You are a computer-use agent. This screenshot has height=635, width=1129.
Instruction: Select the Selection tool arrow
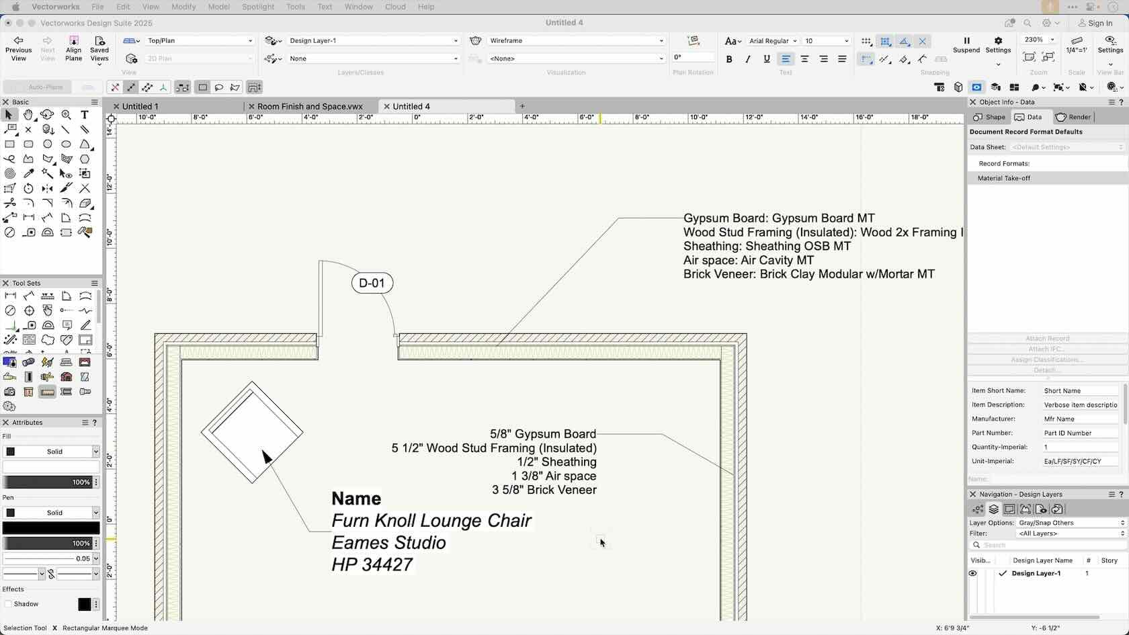coord(9,115)
